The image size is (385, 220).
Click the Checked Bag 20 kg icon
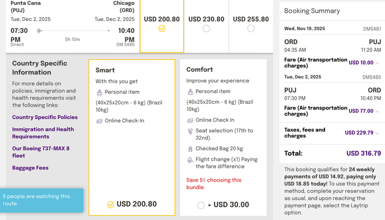click(190, 149)
